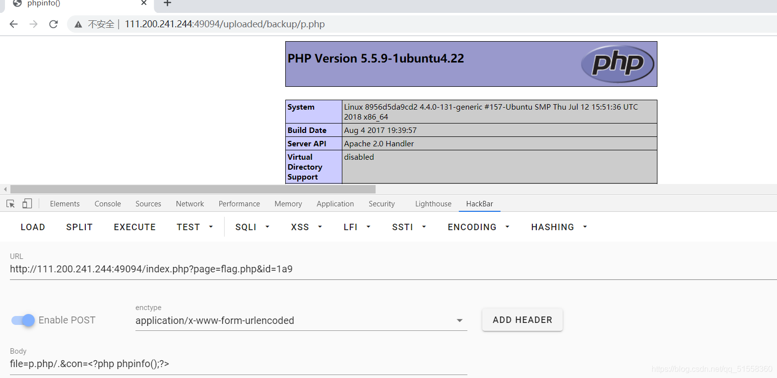This screenshot has height=378, width=777.
Task: Open the Performance panel
Action: tap(239, 204)
